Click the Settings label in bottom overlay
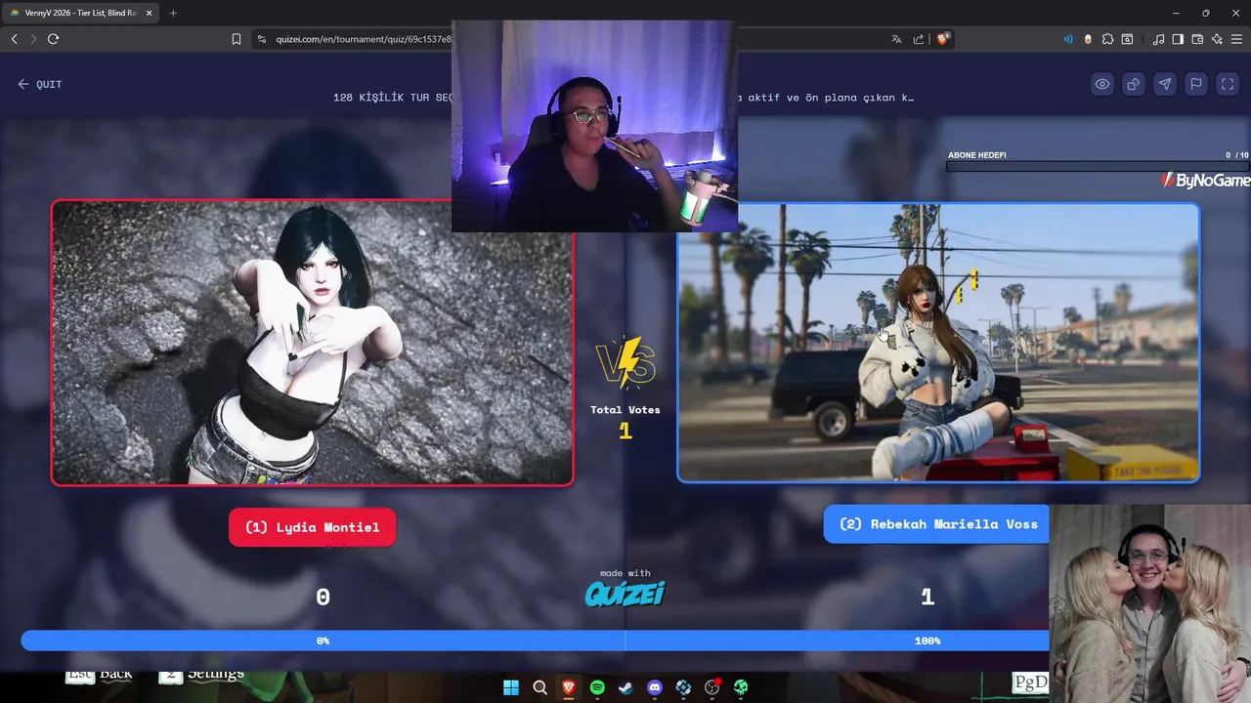Screen dimensions: 1251x703 coord(215,674)
